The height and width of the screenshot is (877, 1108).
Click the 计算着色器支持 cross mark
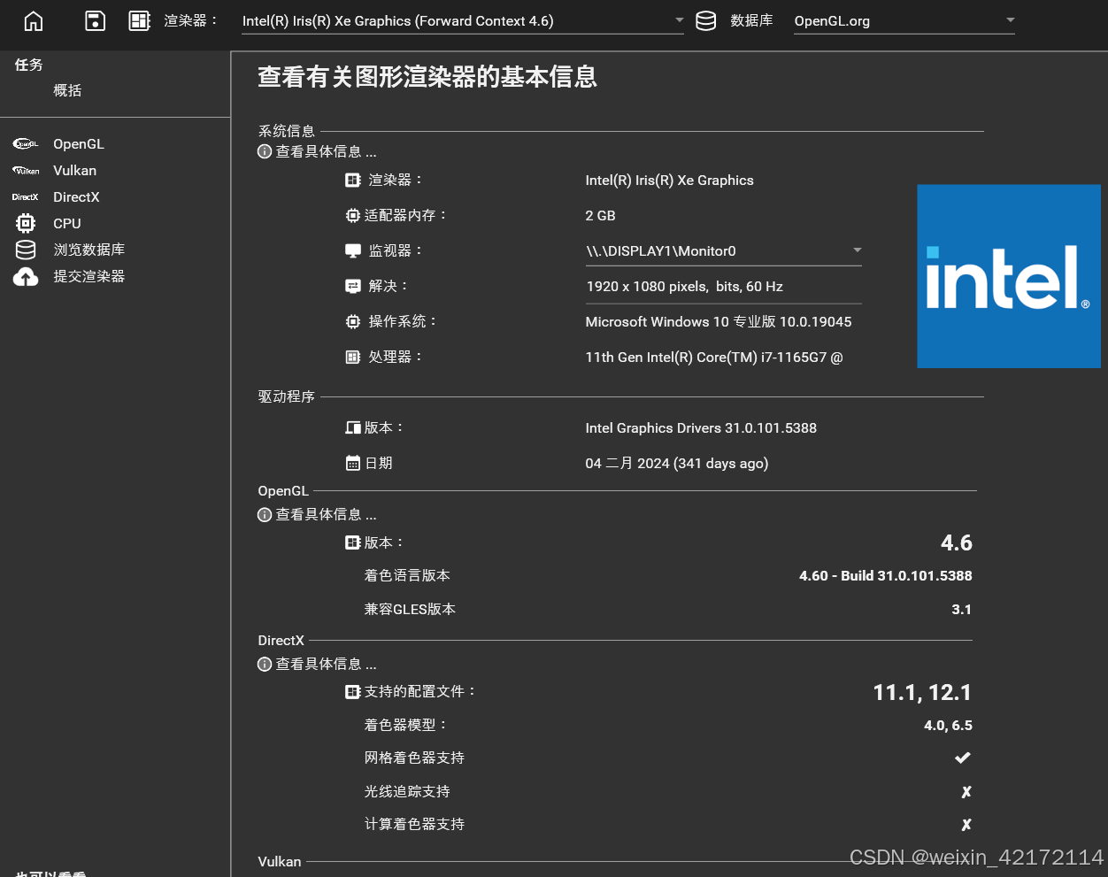(966, 825)
